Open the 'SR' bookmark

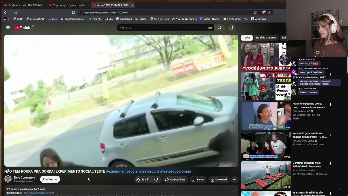pyautogui.click(x=7, y=19)
